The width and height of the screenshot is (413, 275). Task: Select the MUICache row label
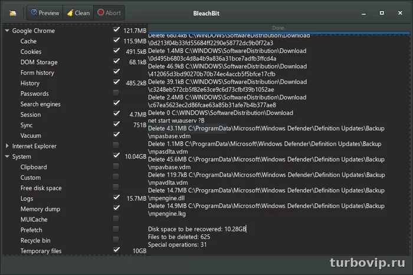pyautogui.click(x=34, y=220)
